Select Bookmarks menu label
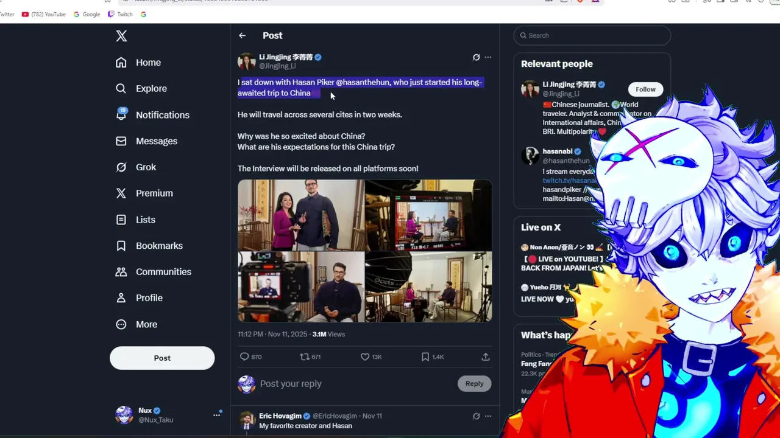 coord(159,246)
